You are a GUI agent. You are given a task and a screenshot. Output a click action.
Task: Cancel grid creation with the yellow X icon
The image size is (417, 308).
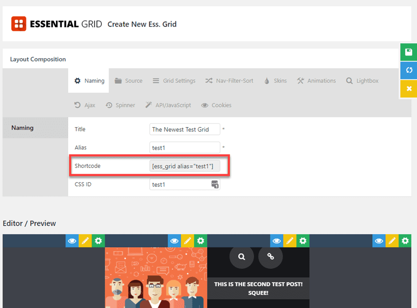(408, 88)
